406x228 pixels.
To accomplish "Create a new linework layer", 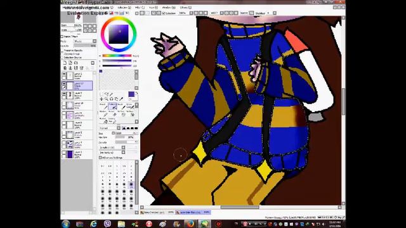I will point(70,63).
